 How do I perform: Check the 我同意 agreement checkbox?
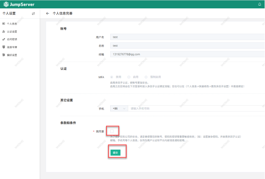[112, 131]
